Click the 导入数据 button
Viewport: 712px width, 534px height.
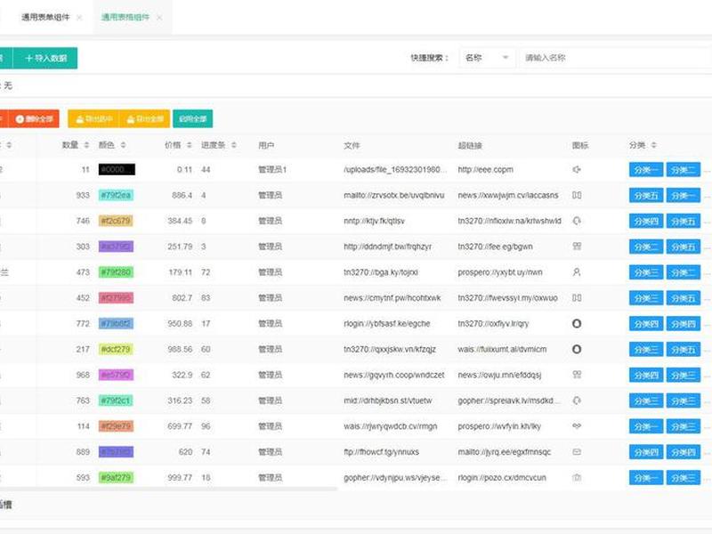click(45, 58)
